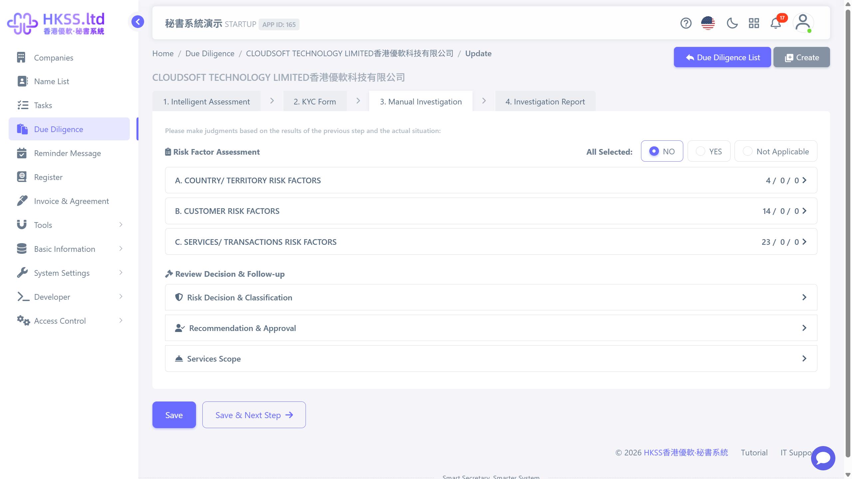Expand the Tools submenu chevron
This screenshot has width=852, height=479.
121,225
